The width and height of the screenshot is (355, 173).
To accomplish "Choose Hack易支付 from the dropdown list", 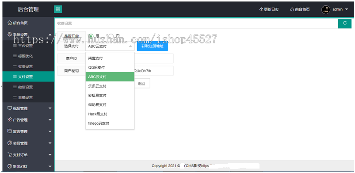I will point(110,114).
